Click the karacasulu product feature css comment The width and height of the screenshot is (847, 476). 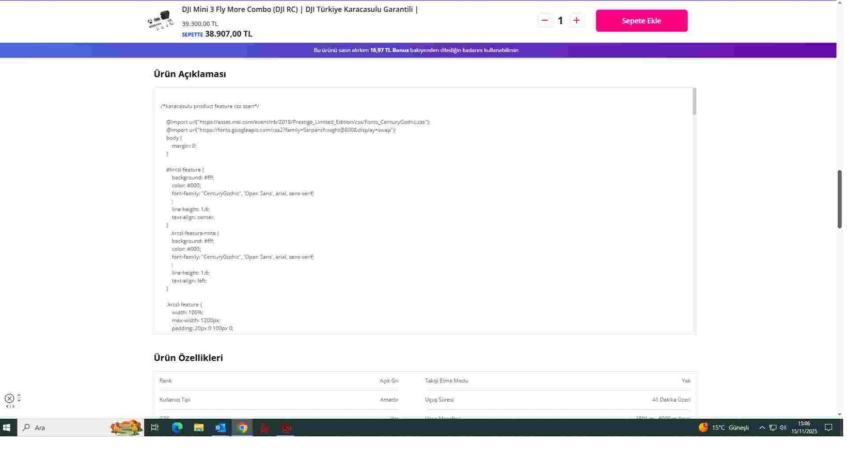(x=211, y=106)
